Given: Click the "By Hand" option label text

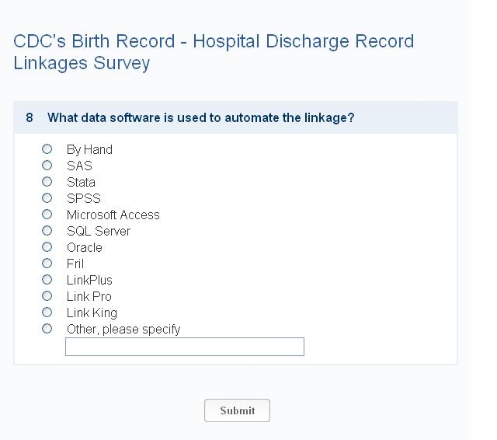Looking at the screenshot, I should [x=89, y=149].
